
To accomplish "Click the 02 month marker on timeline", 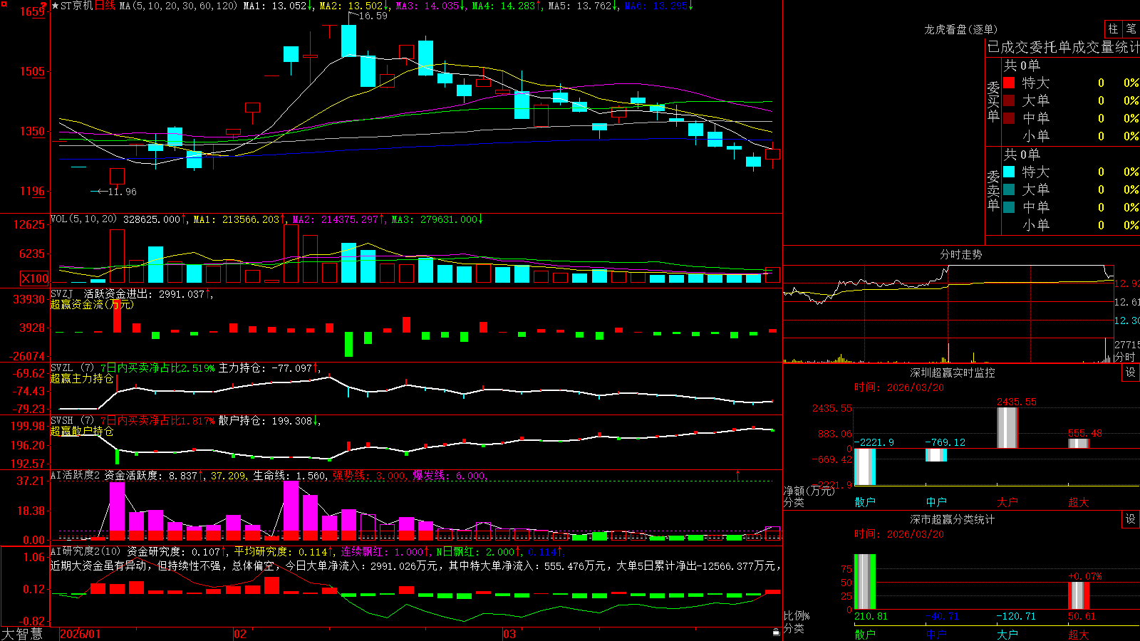I will pos(240,634).
